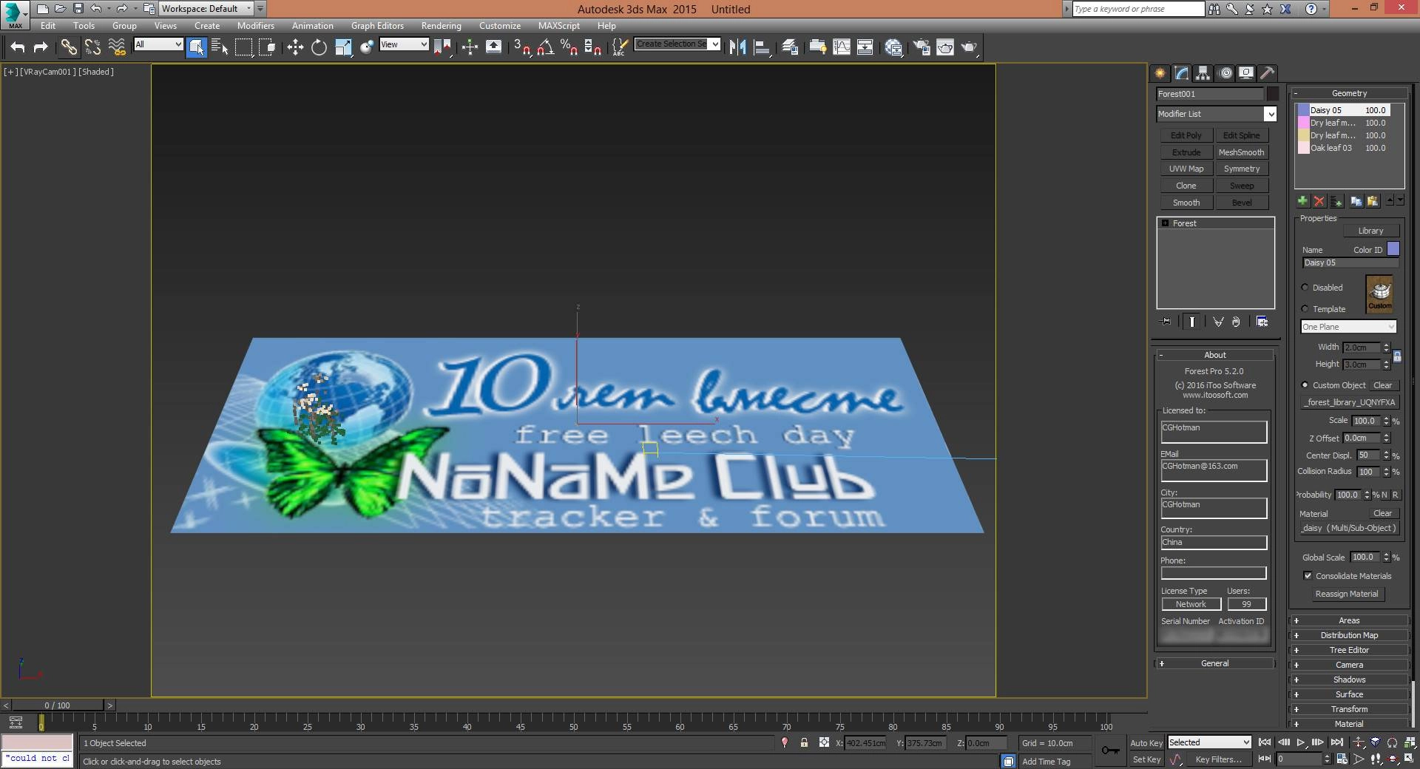The width and height of the screenshot is (1420, 769).
Task: Click the Color ID swatch
Action: tap(1393, 249)
